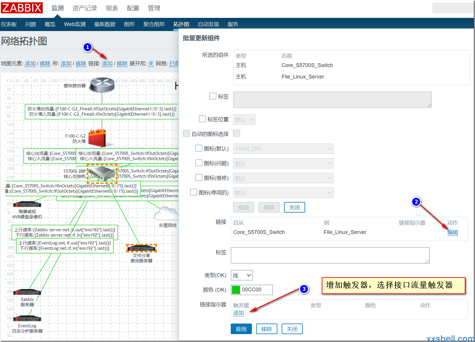
Task: Select the EventLog server icon
Action: 27,319
